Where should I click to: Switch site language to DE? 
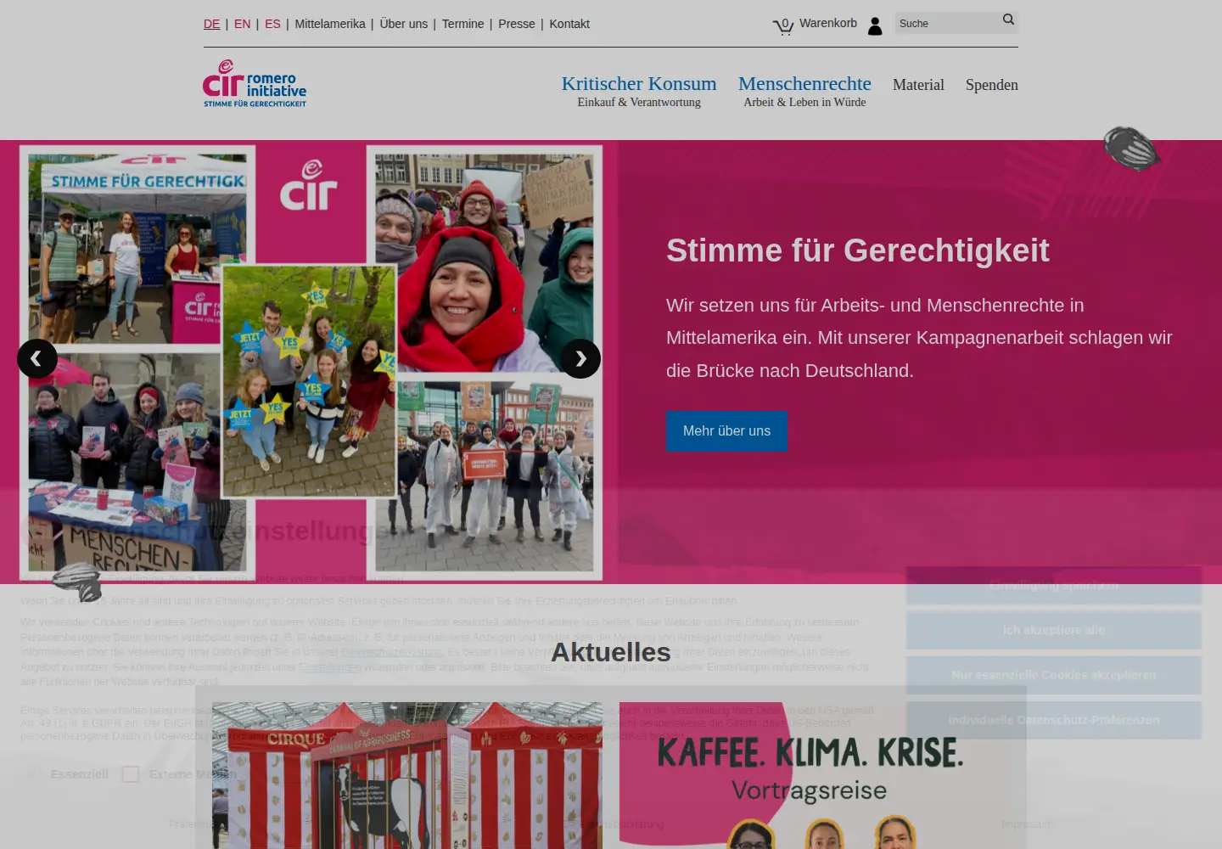[211, 24]
